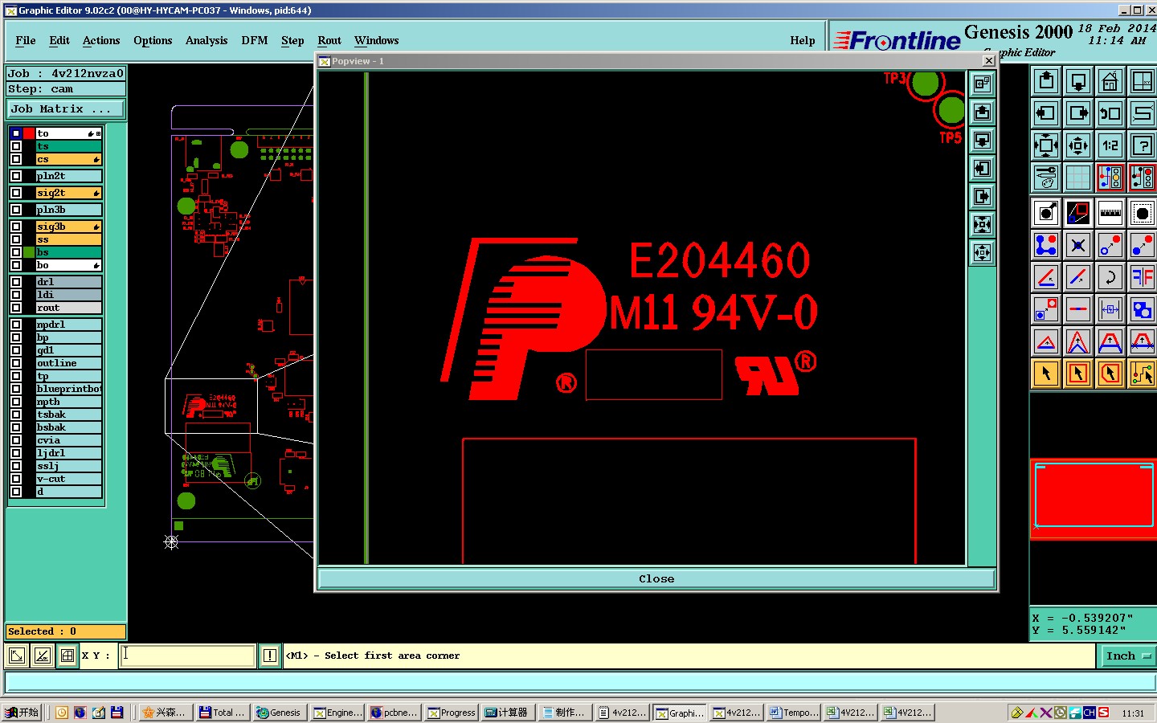
Task: Open the Edit menu
Action: coord(59,40)
